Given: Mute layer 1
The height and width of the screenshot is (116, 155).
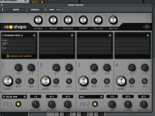Looking at the screenshot, I should coord(18,81).
